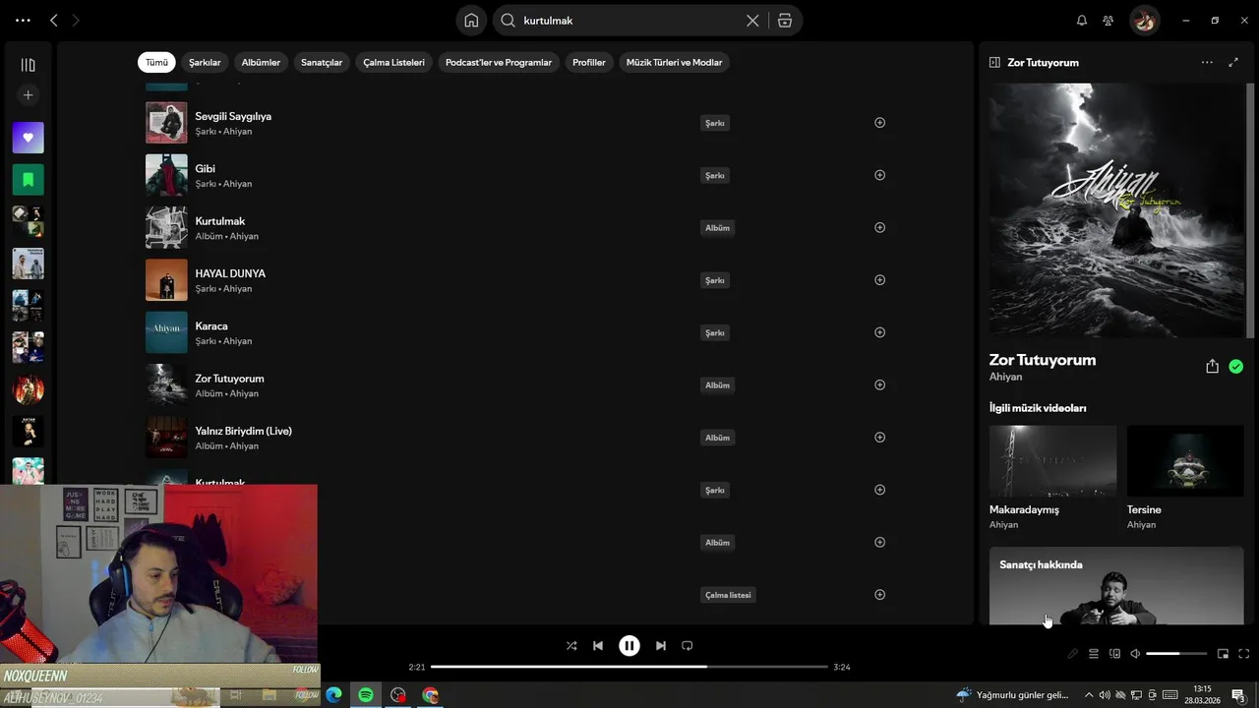This screenshot has height=708, width=1259.
Task: Click the plus create playlist icon in sidebar
Action: (x=28, y=95)
